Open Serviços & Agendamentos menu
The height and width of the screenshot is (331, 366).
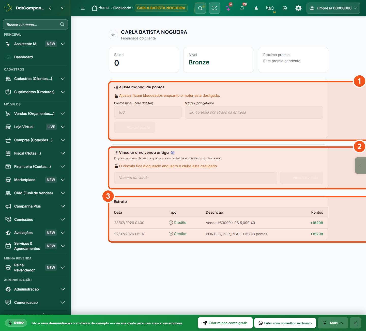pos(35,246)
